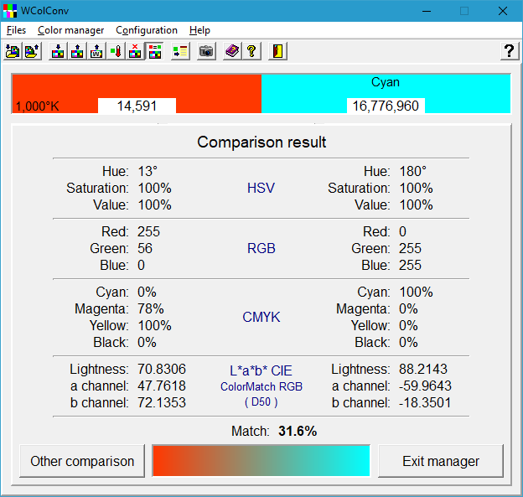Click the W-labeled color palette icon
523x497 pixels.
click(x=96, y=51)
